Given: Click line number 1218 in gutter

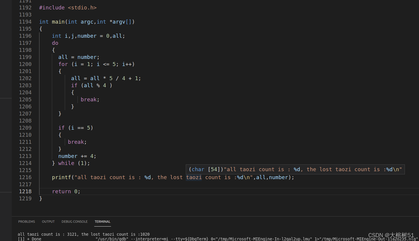Looking at the screenshot, I should click(x=25, y=191).
